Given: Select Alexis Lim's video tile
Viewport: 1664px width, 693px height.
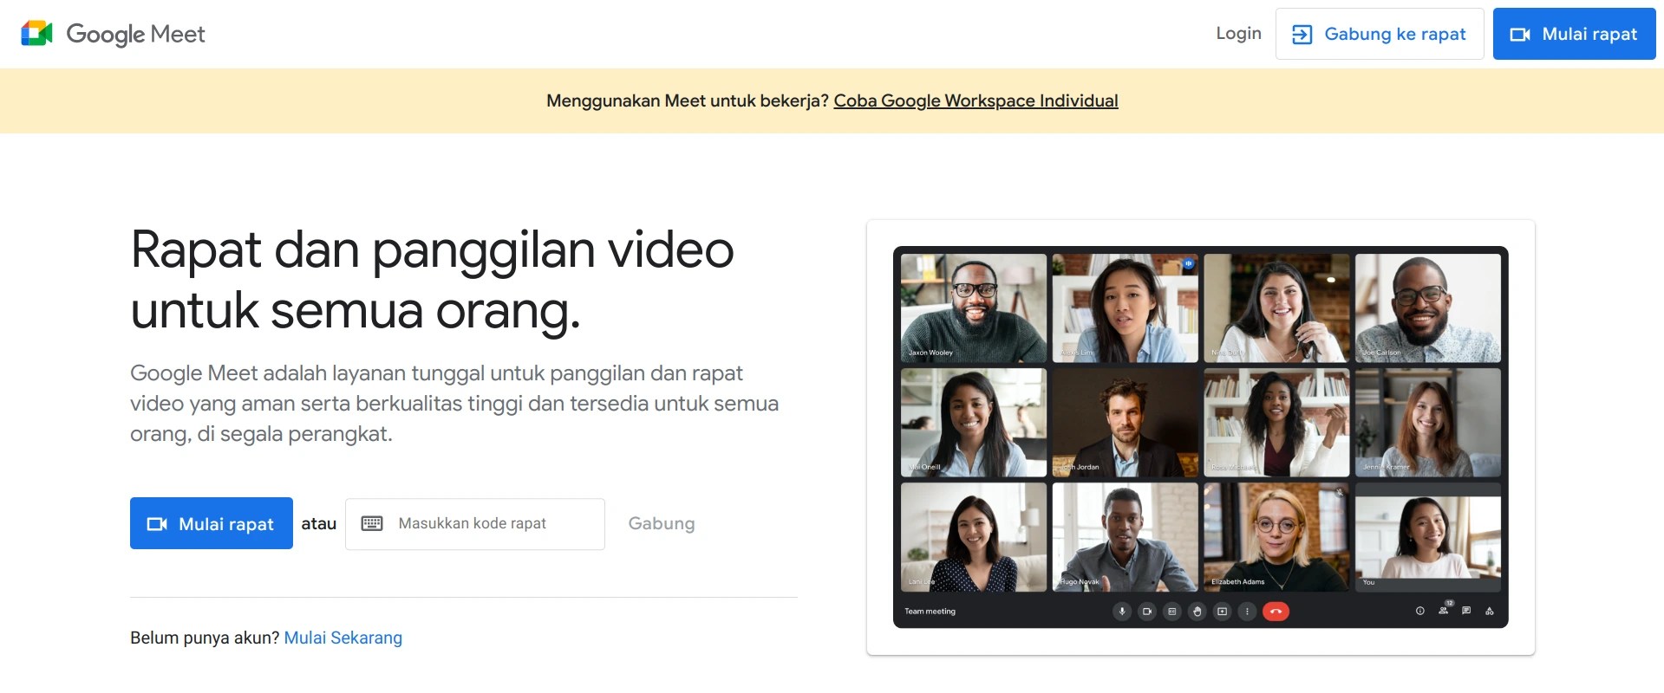Looking at the screenshot, I should click(x=1126, y=308).
